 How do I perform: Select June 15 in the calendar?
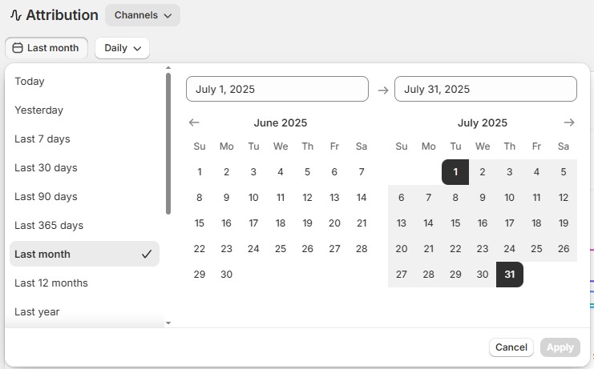[x=200, y=223]
